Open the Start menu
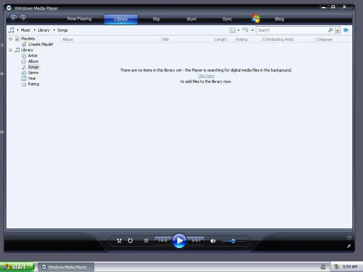This screenshot has width=363, height=272. 17,267
